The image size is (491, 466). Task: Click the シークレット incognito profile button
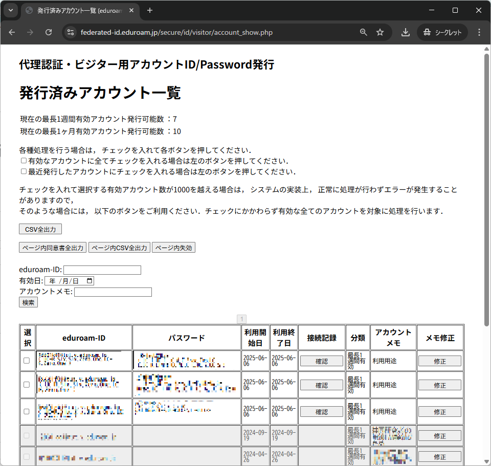point(442,32)
